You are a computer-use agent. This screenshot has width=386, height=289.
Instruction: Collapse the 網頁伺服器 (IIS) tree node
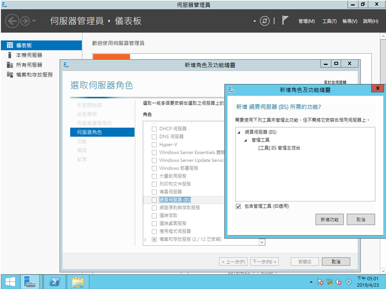(239, 132)
